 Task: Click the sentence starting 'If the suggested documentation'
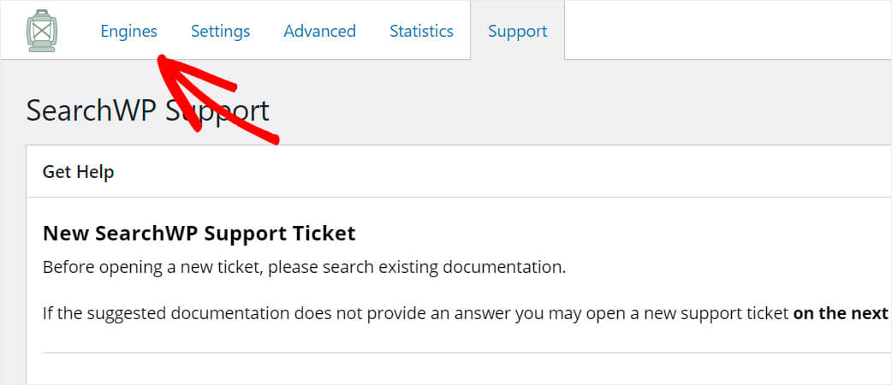coord(466,313)
